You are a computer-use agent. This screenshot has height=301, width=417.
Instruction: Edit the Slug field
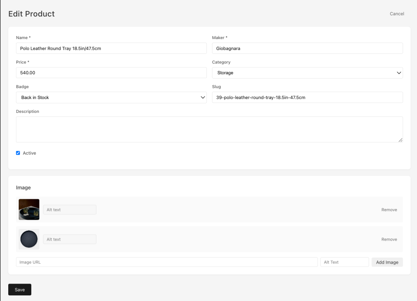click(308, 97)
